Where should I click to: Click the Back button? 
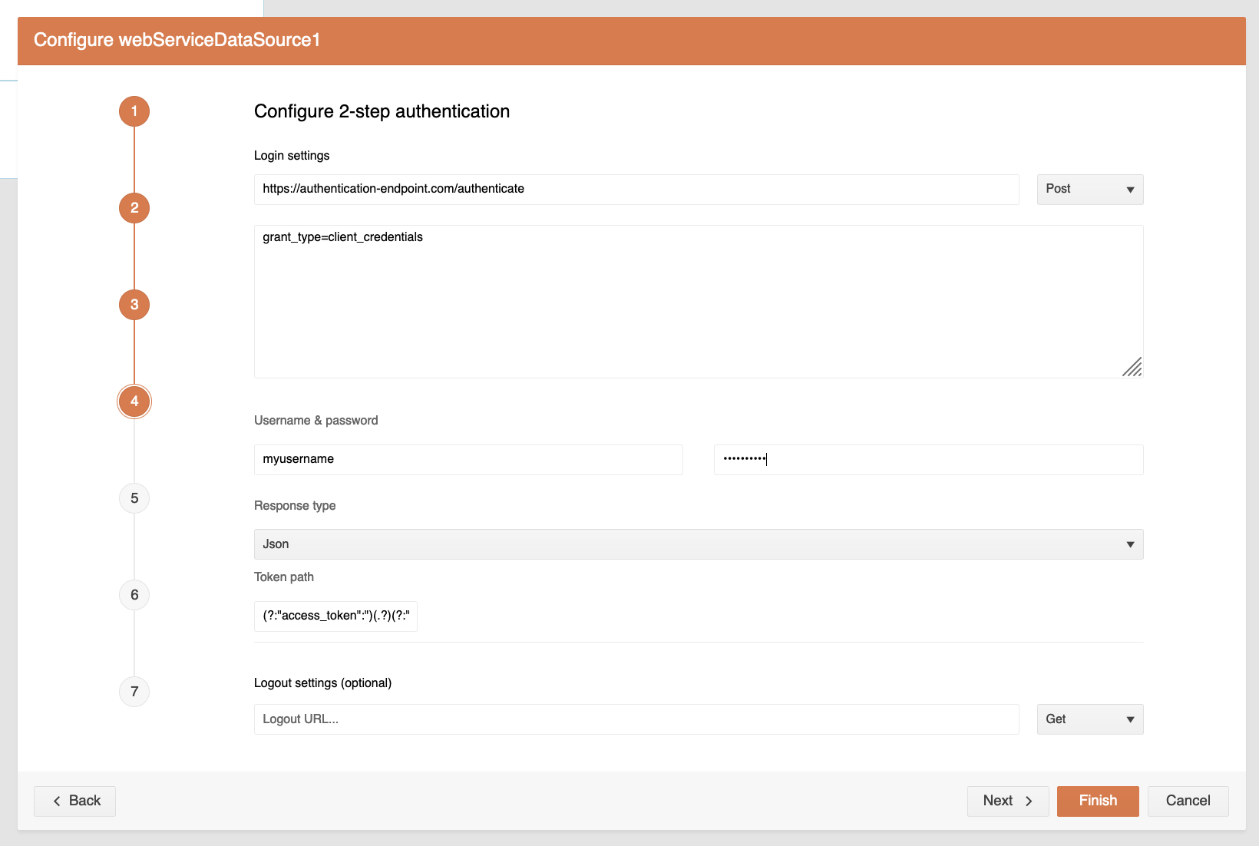75,801
